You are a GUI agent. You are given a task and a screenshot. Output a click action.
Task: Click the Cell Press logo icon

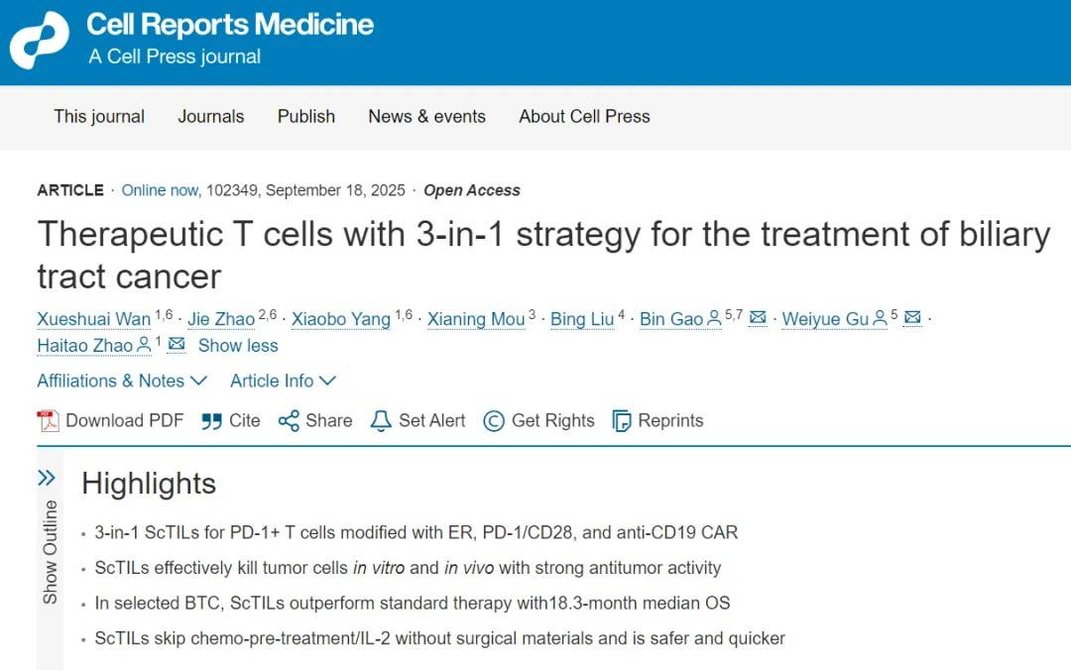[40, 41]
